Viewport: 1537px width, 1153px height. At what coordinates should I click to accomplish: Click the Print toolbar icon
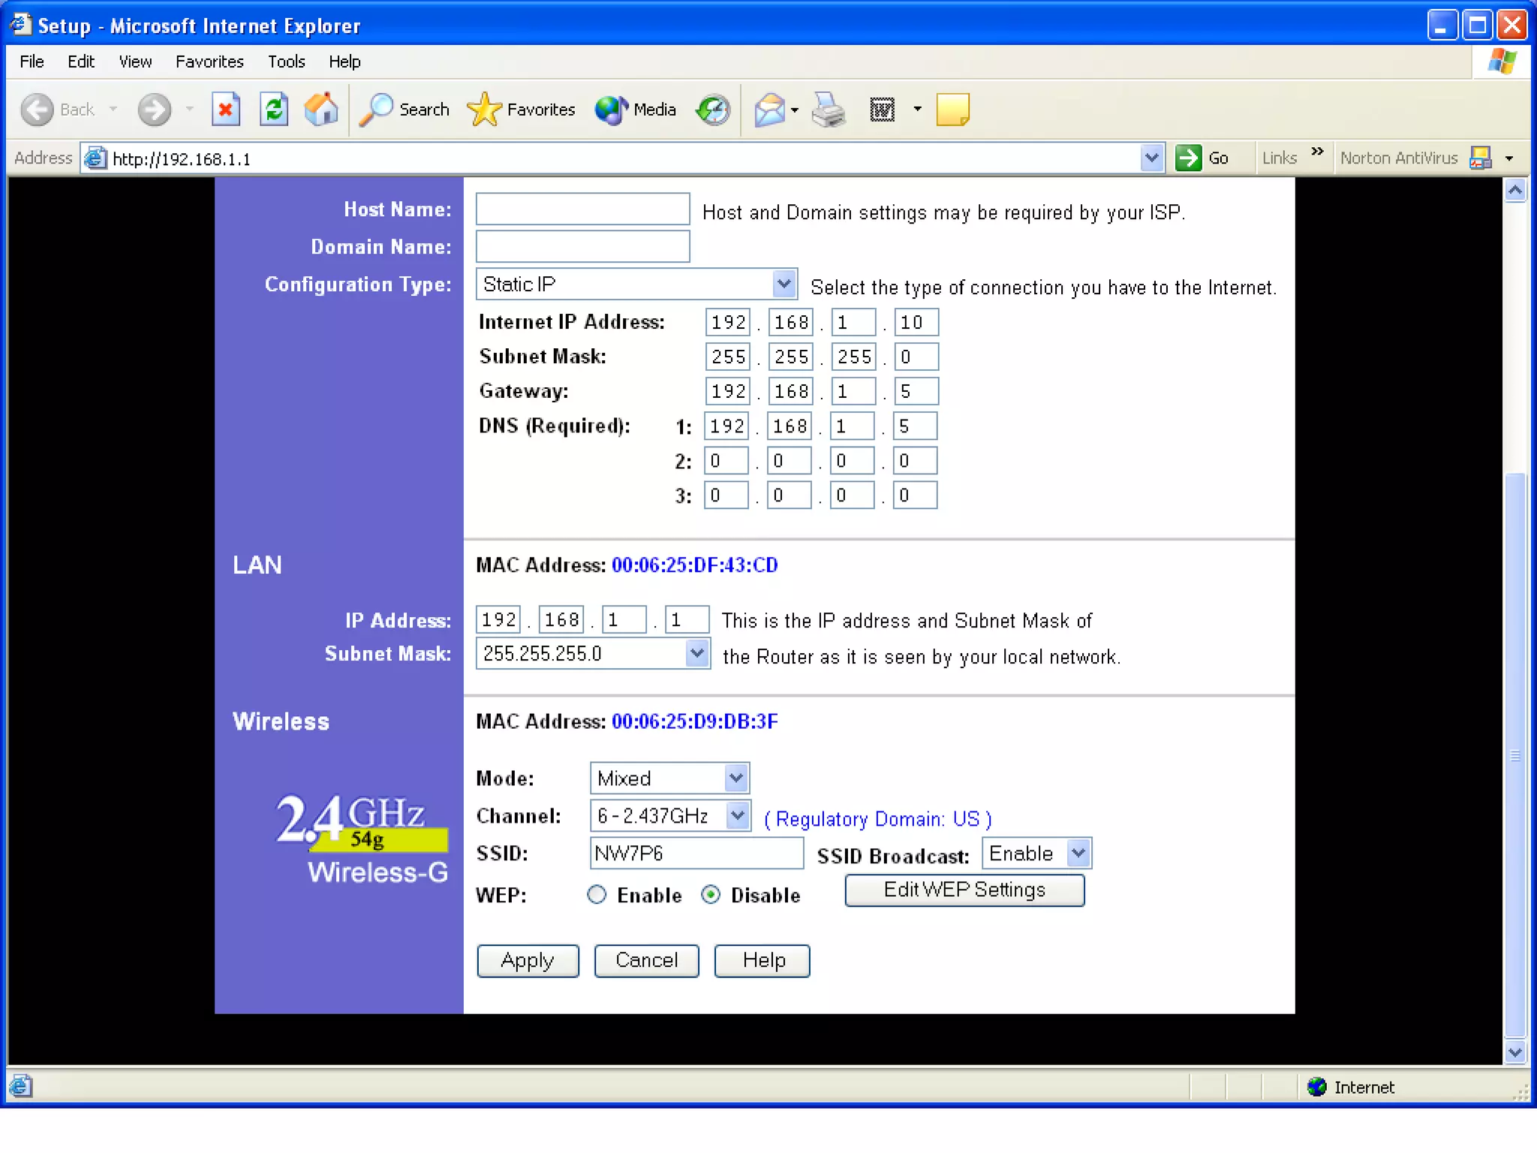829,110
